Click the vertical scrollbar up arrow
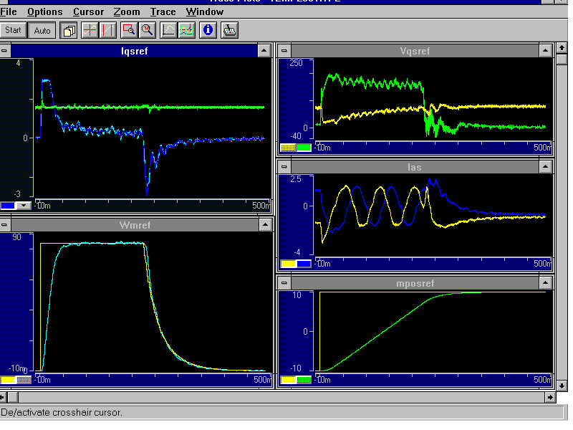 pyautogui.click(x=562, y=48)
